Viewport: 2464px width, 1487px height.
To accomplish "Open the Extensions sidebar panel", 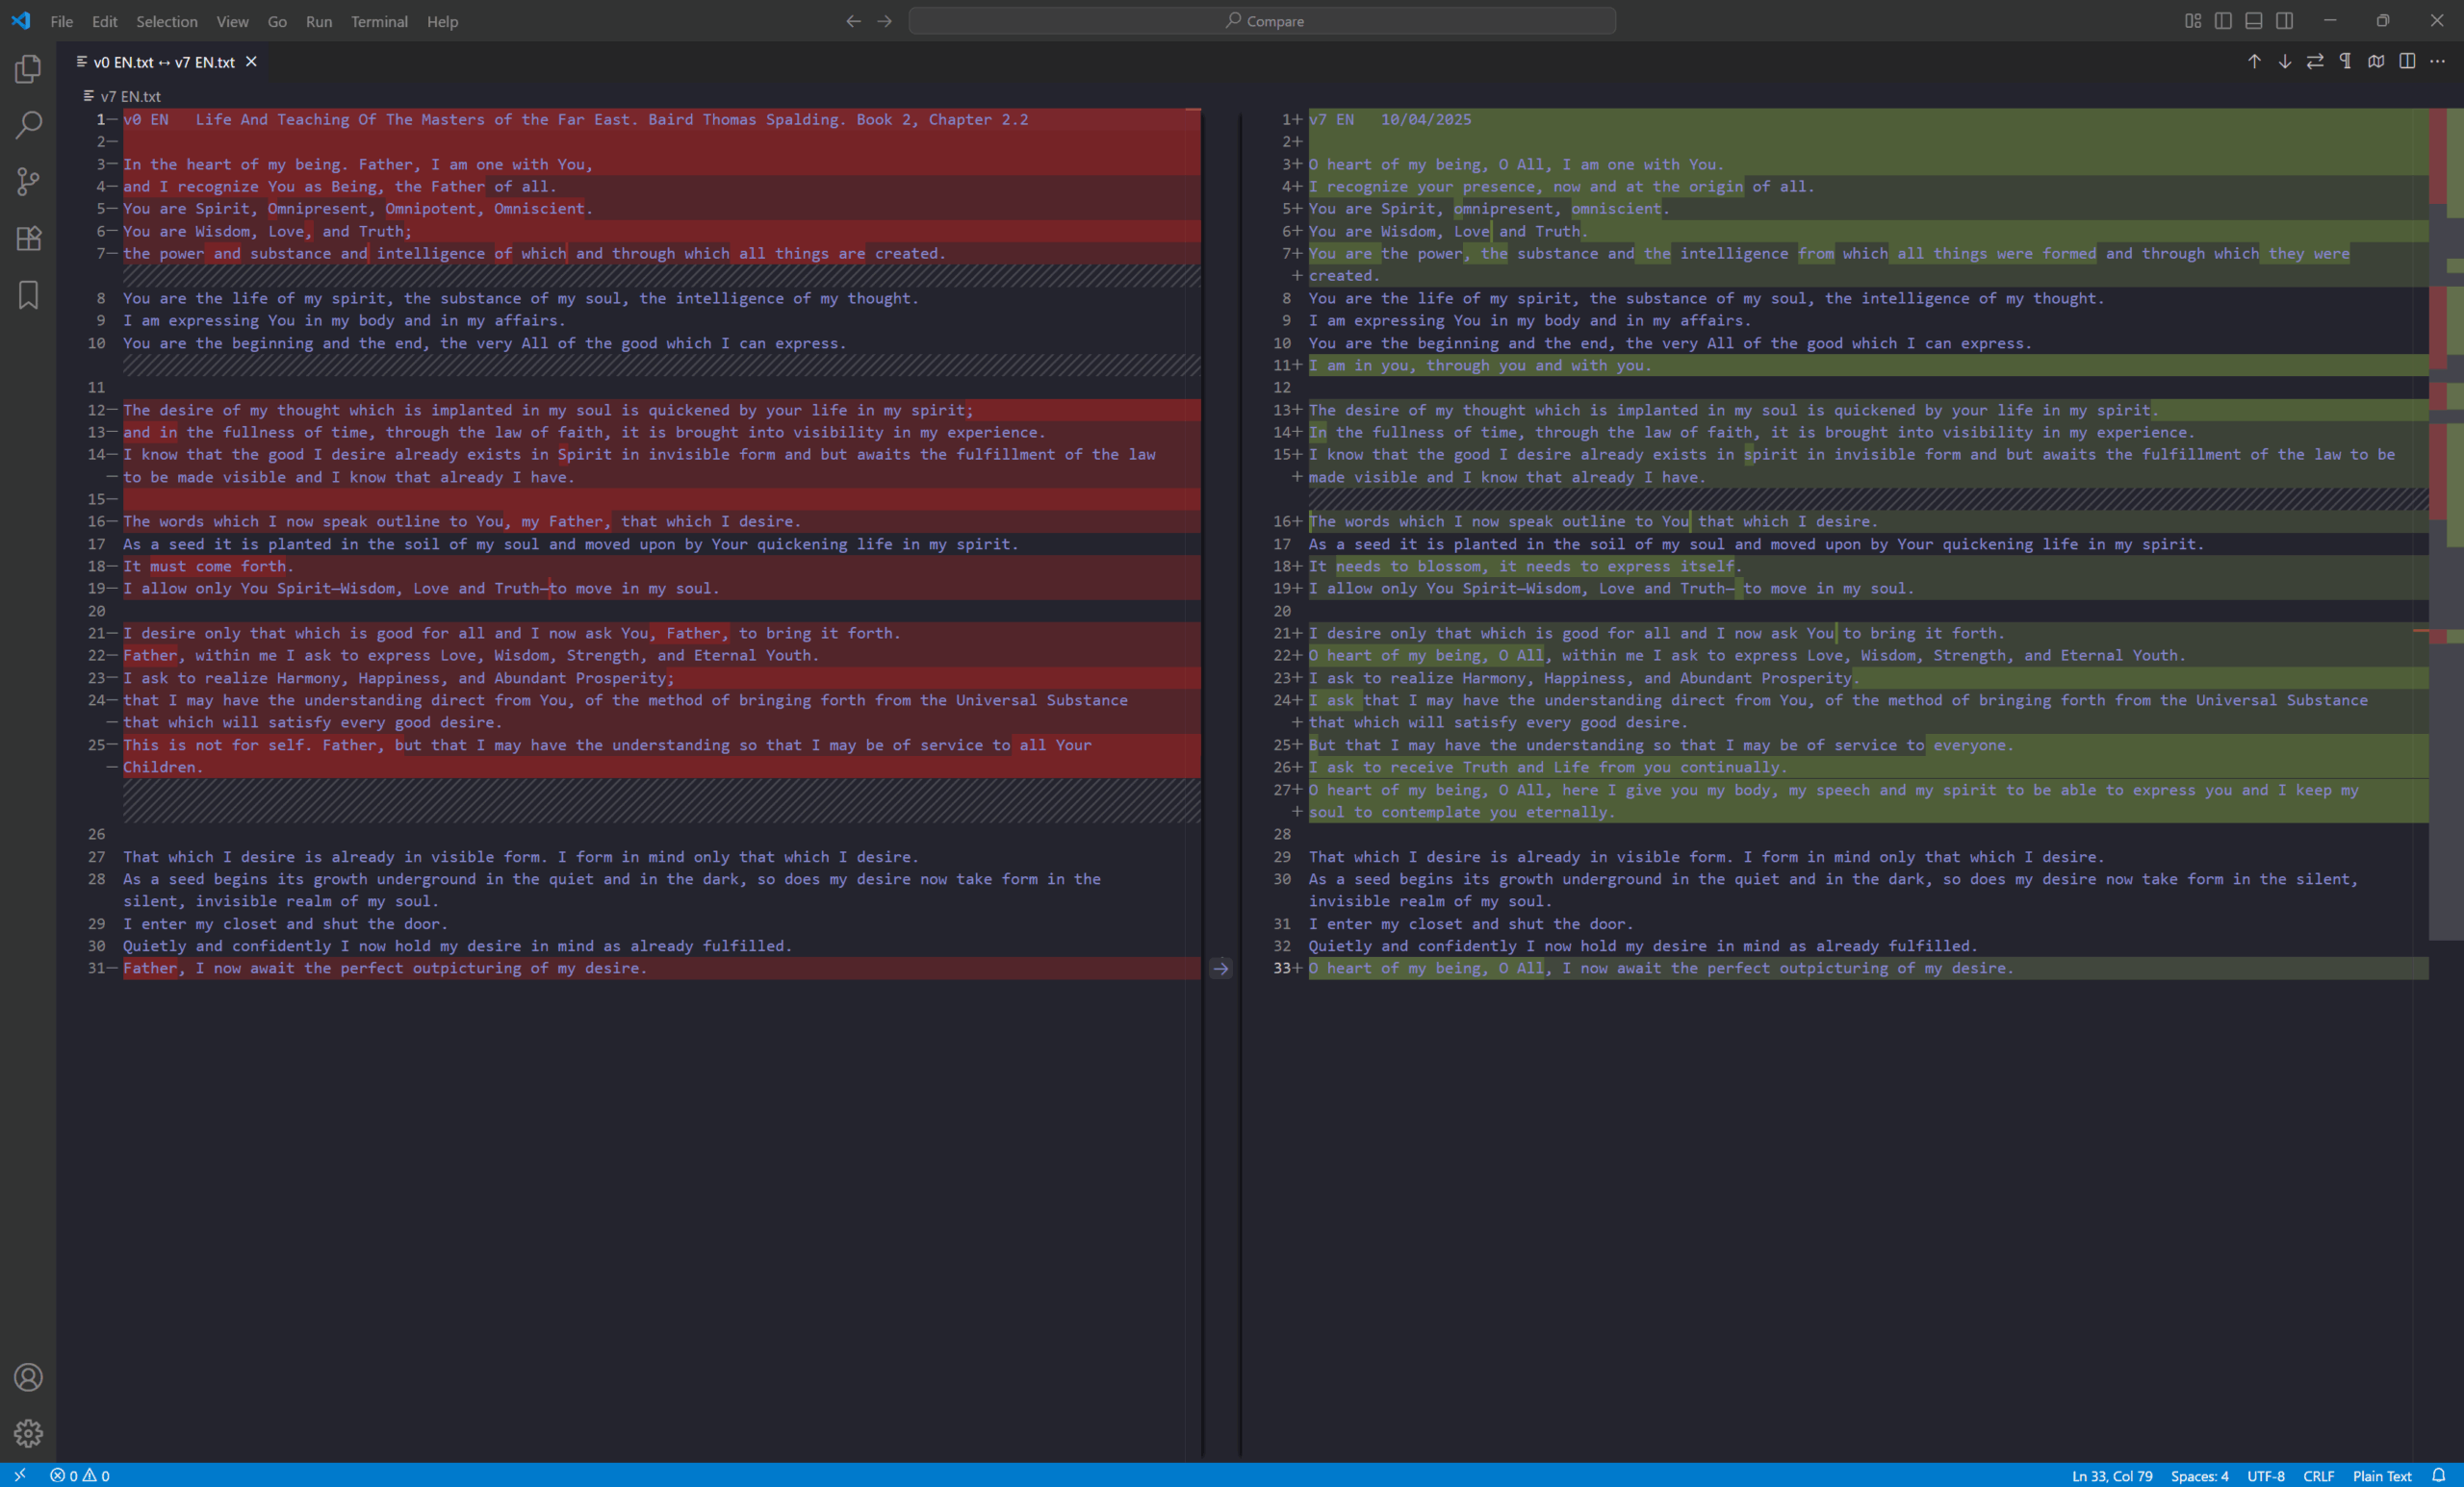I will (28, 238).
